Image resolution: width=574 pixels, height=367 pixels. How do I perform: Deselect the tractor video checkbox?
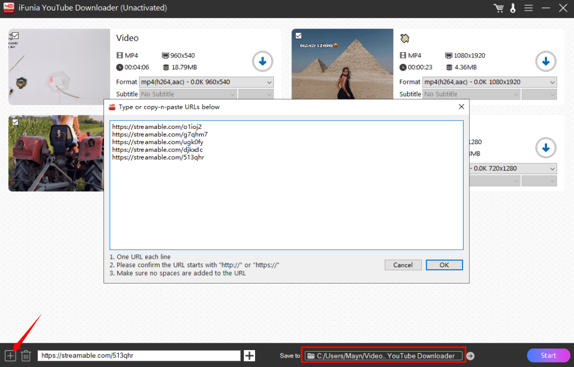click(x=15, y=122)
